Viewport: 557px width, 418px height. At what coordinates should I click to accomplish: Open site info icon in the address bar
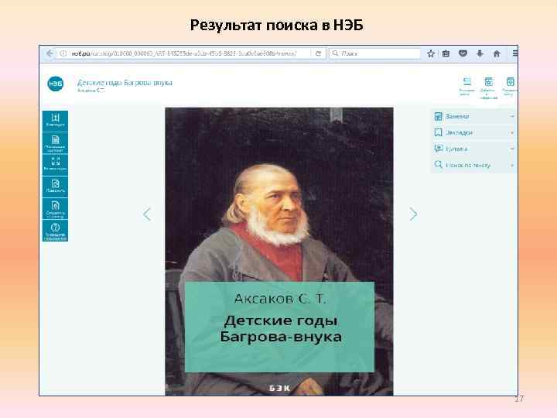click(x=63, y=53)
